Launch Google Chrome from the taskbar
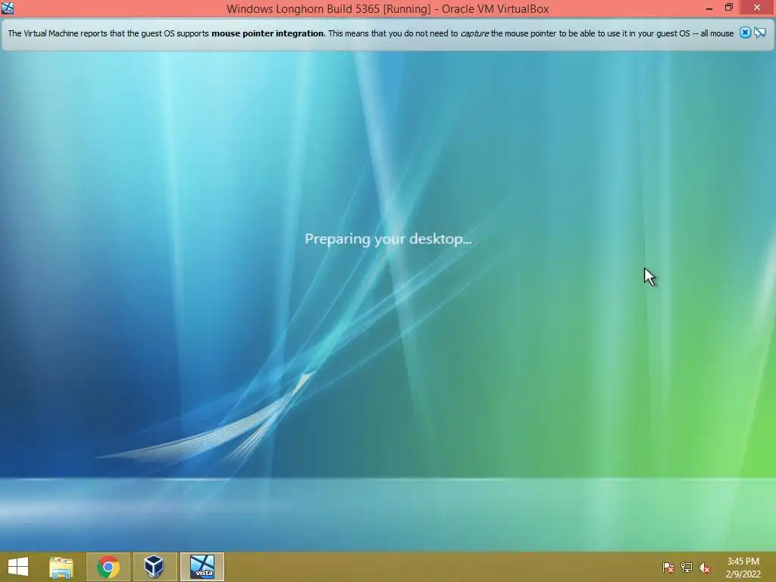The width and height of the screenshot is (776, 582). coord(108,567)
